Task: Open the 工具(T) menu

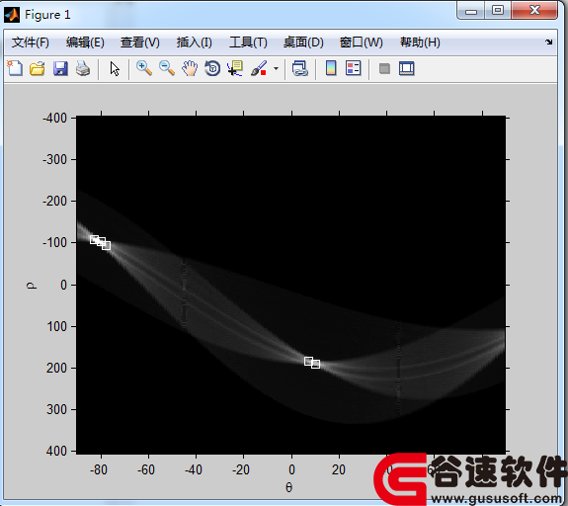Action: [x=248, y=42]
